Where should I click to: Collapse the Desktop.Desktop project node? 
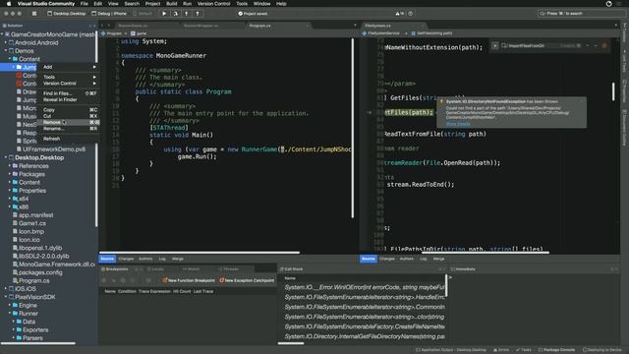pos(6,157)
